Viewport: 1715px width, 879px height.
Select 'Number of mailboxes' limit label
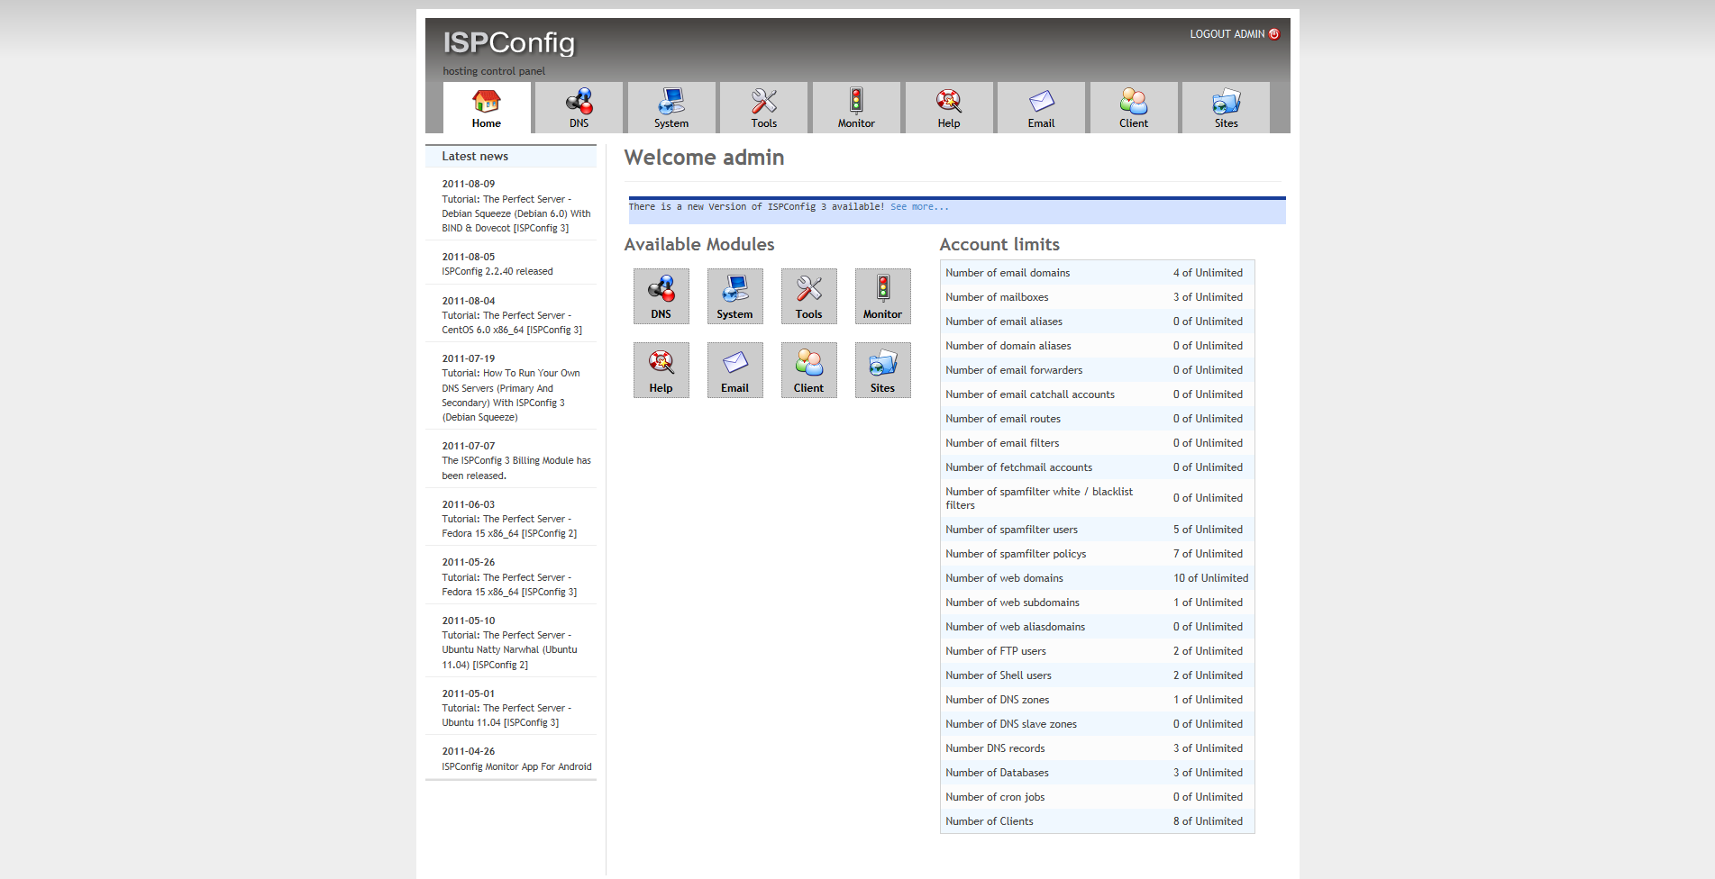(997, 297)
